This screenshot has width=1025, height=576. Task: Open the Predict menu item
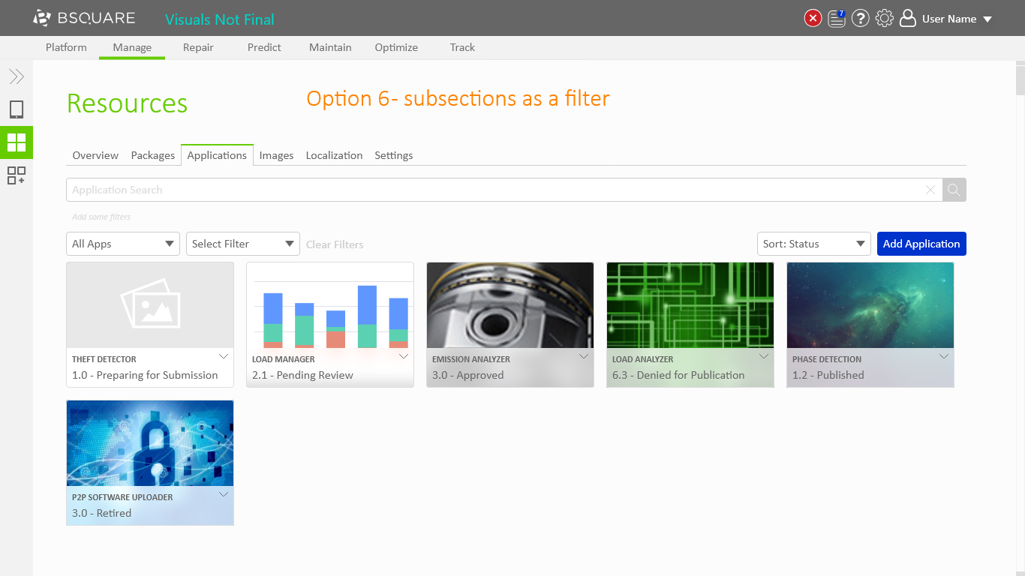coord(264,47)
